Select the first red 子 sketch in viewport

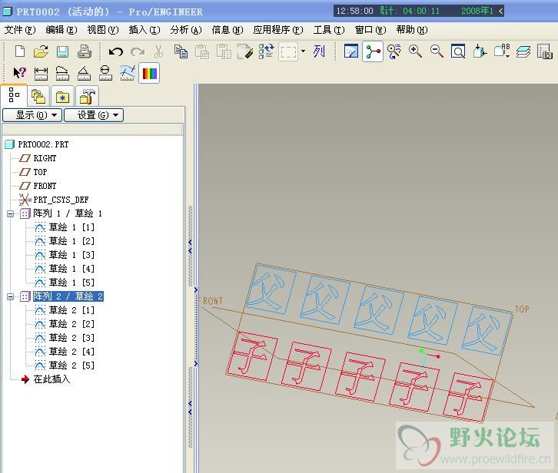click(252, 356)
